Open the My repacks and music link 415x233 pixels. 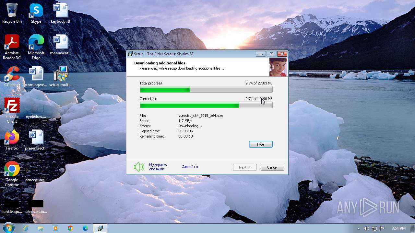pyautogui.click(x=158, y=167)
